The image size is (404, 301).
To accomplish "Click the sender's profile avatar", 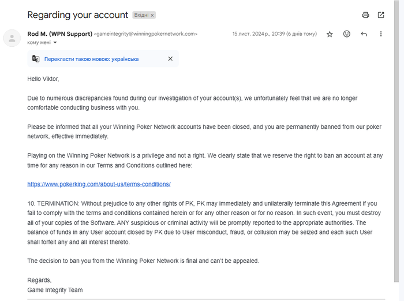I will 12,38.
